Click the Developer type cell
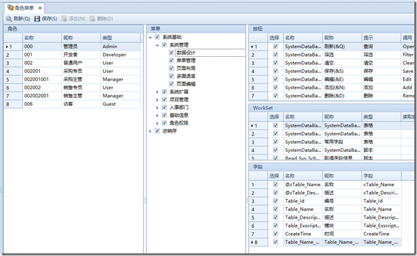The height and width of the screenshot is (256, 417). click(x=121, y=55)
